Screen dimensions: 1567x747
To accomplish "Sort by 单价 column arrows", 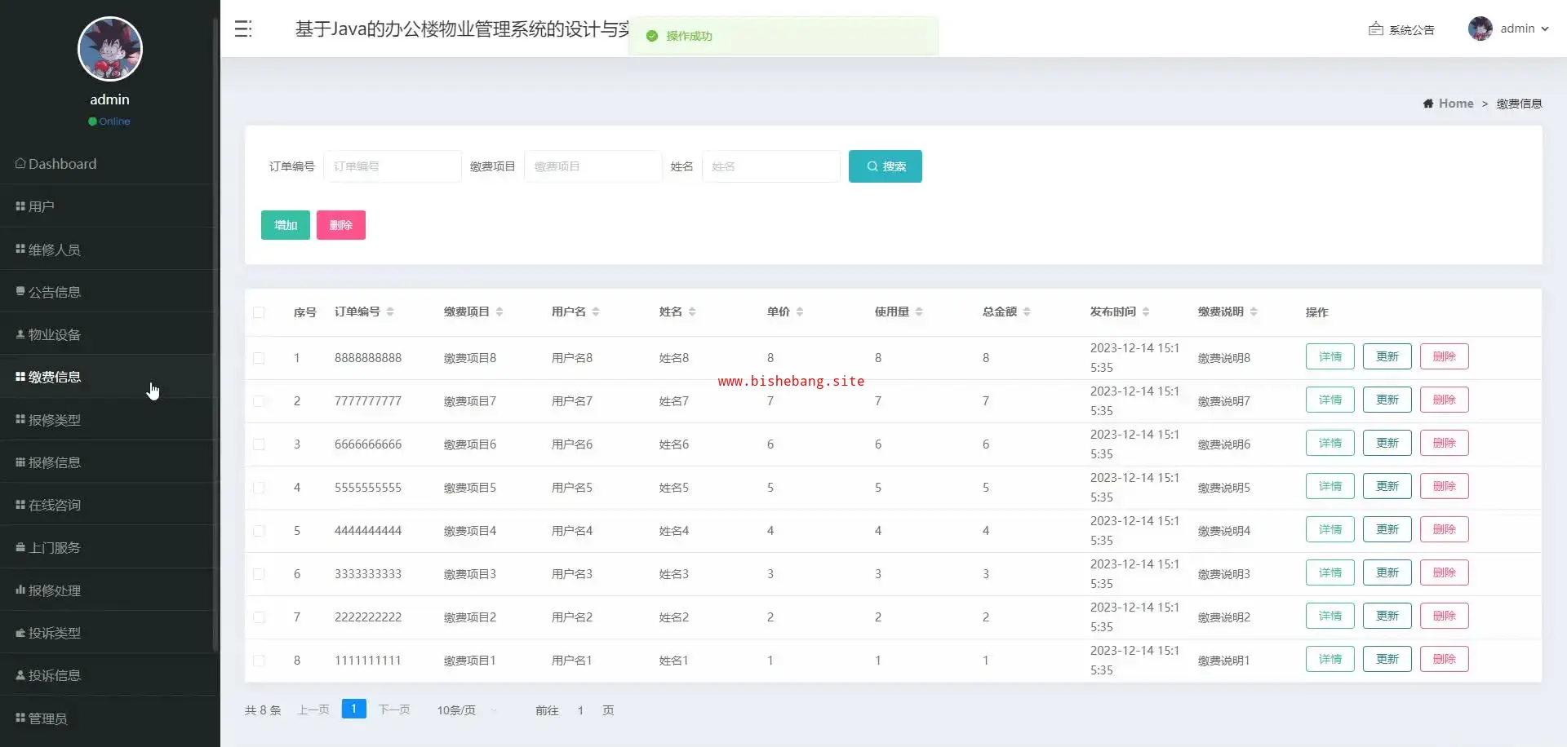I will point(800,312).
